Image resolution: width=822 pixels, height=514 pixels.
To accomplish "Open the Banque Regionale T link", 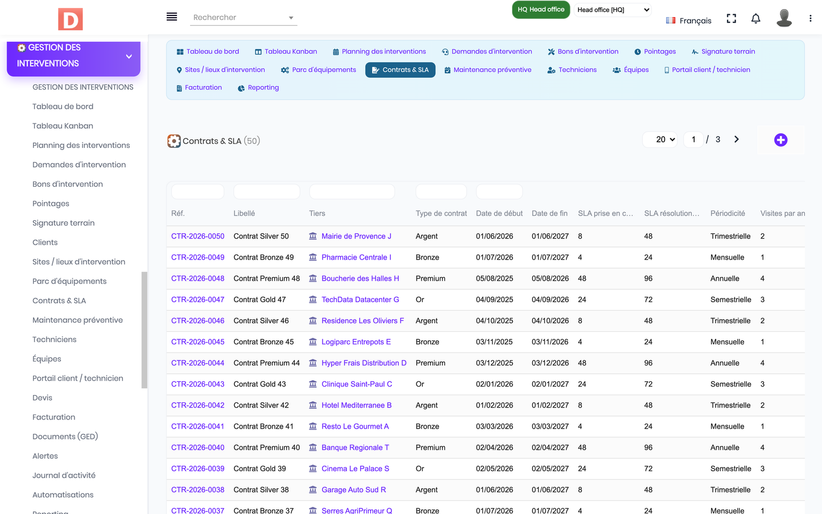I will (355, 447).
